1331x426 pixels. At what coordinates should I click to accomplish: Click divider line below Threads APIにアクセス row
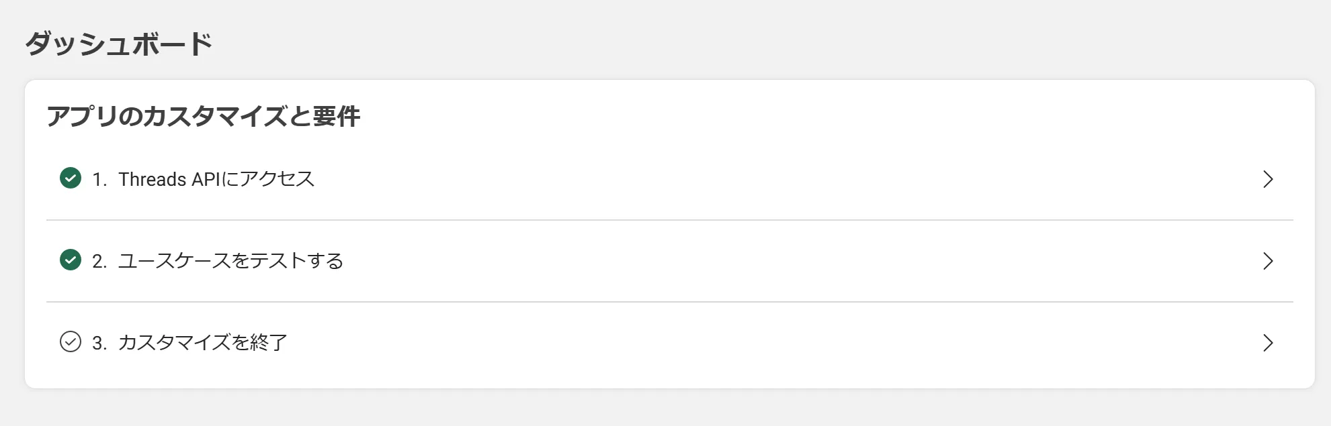[670, 220]
